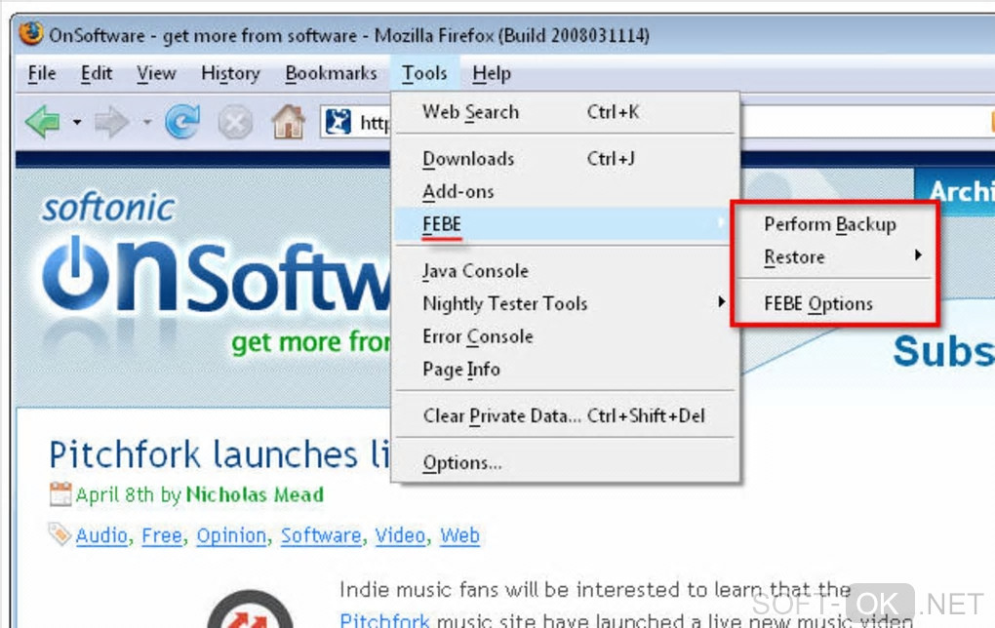The image size is (995, 628).
Task: Open the Video tag link
Action: 400,535
